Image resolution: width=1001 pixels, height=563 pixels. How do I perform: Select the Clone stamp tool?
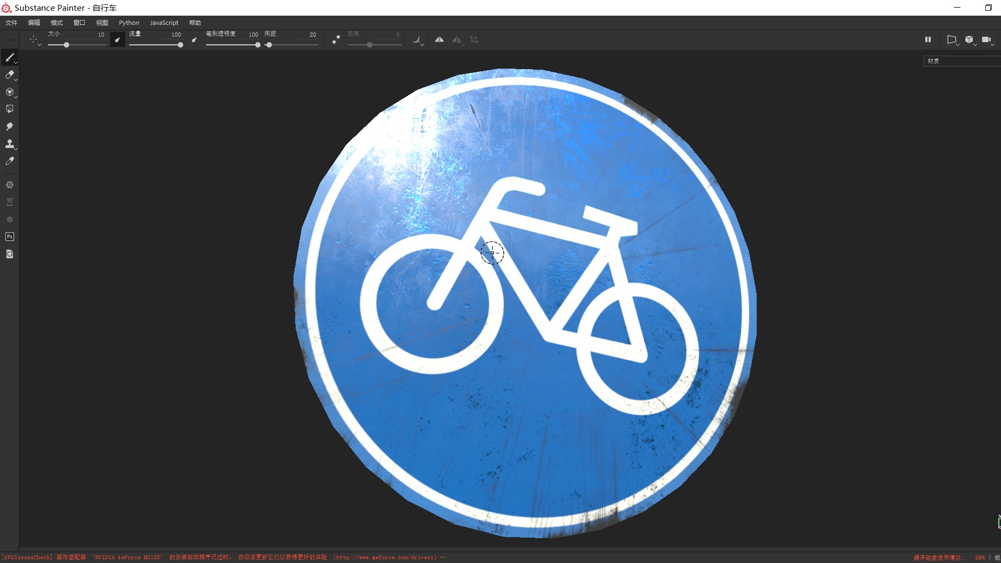click(x=10, y=144)
